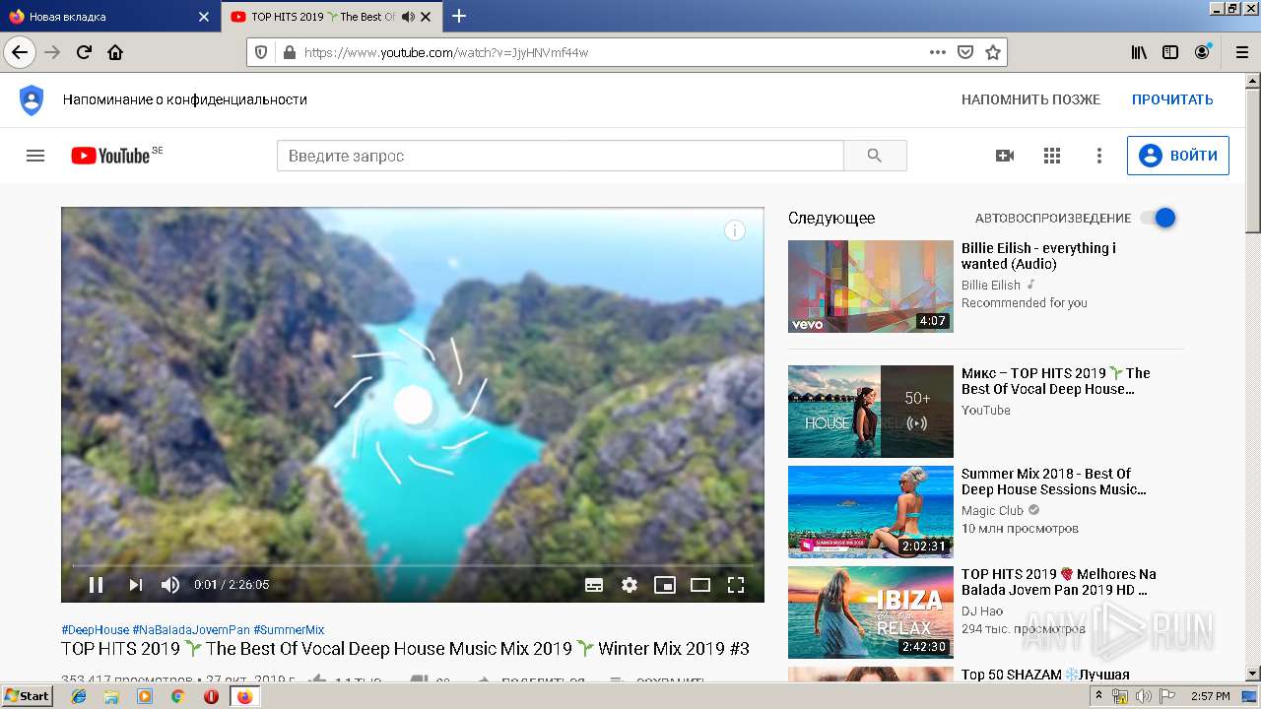Open Opera from the taskbar

point(211,696)
